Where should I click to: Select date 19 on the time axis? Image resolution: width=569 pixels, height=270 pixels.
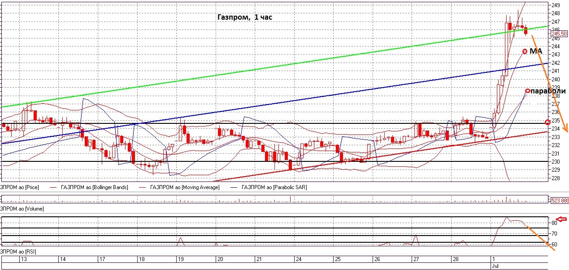181,259
